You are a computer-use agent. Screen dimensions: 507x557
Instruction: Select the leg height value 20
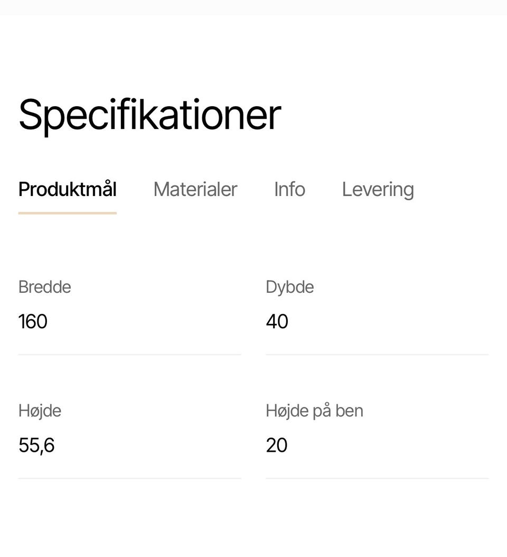(x=276, y=445)
